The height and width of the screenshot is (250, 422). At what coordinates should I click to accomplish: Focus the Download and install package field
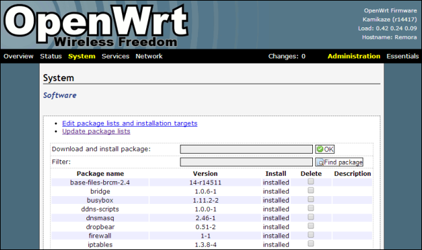coord(246,149)
